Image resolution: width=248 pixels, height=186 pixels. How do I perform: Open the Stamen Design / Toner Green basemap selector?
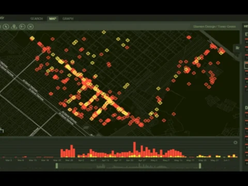click(214, 26)
